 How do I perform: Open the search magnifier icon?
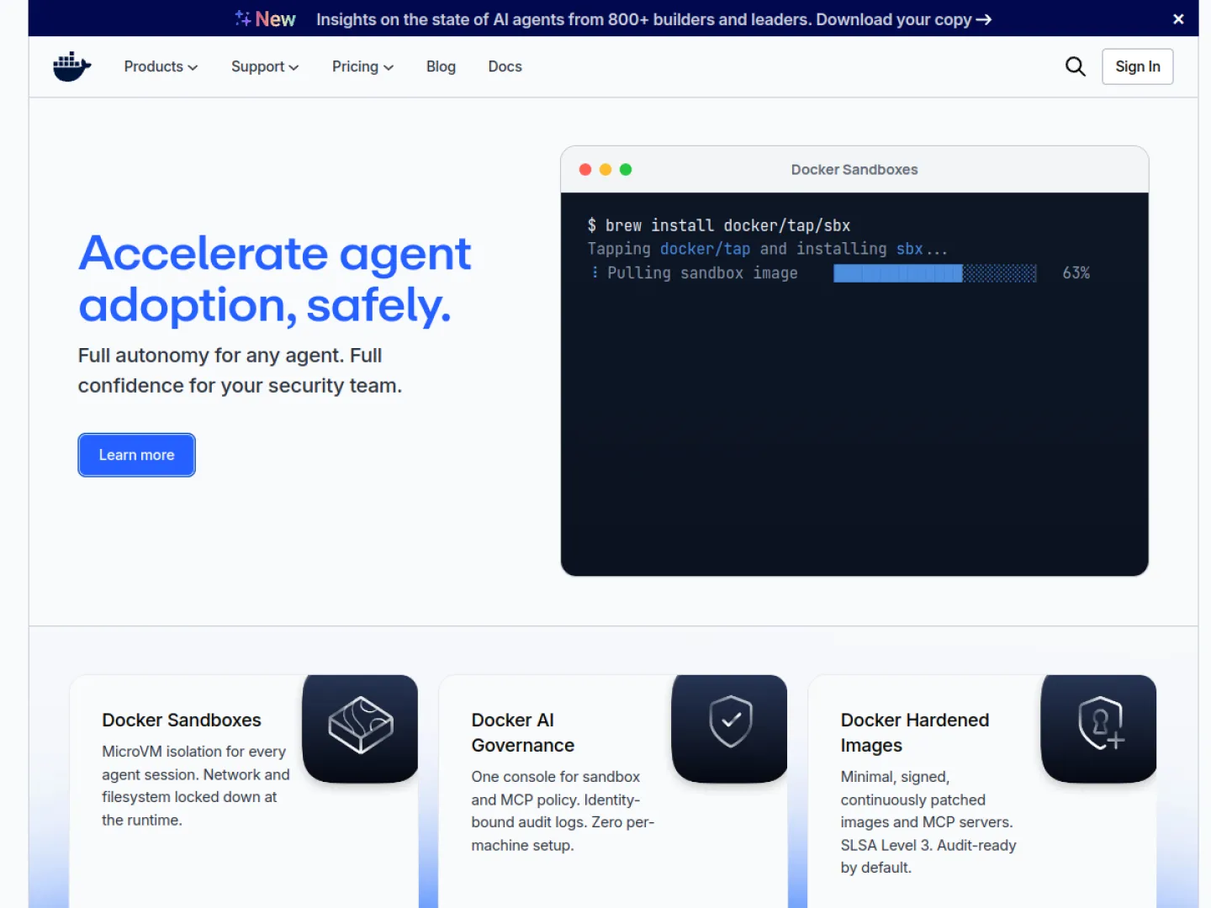(1075, 66)
